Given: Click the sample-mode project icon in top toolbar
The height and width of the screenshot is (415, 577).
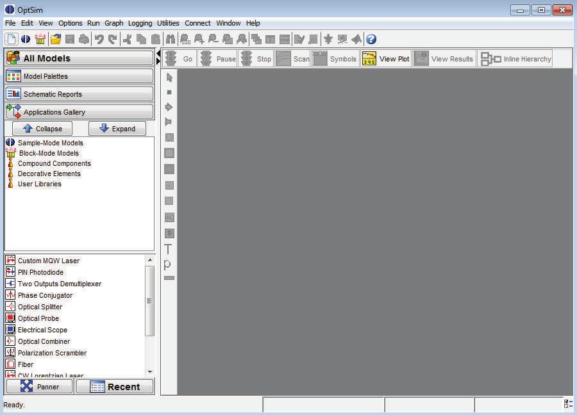Looking at the screenshot, I should click(x=26, y=39).
